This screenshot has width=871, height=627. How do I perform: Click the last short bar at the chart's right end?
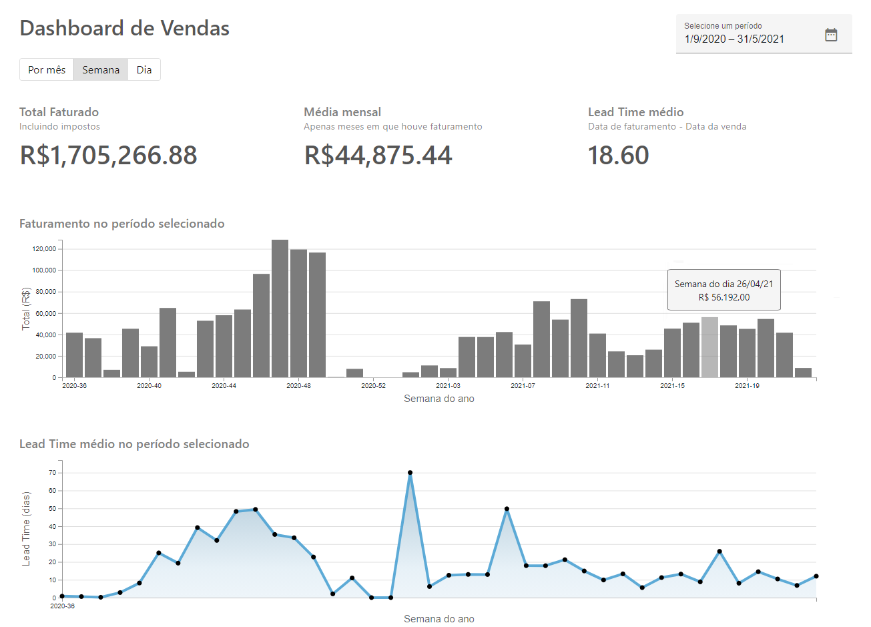click(803, 373)
